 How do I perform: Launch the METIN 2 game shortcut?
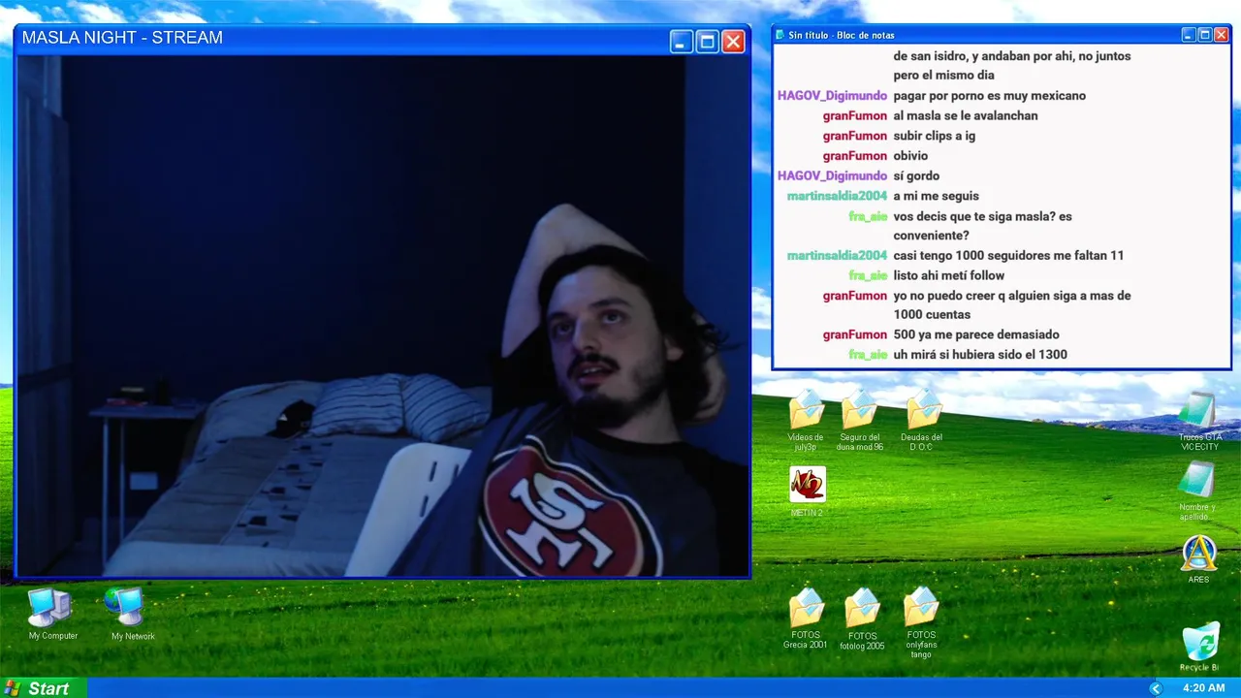[x=807, y=491]
